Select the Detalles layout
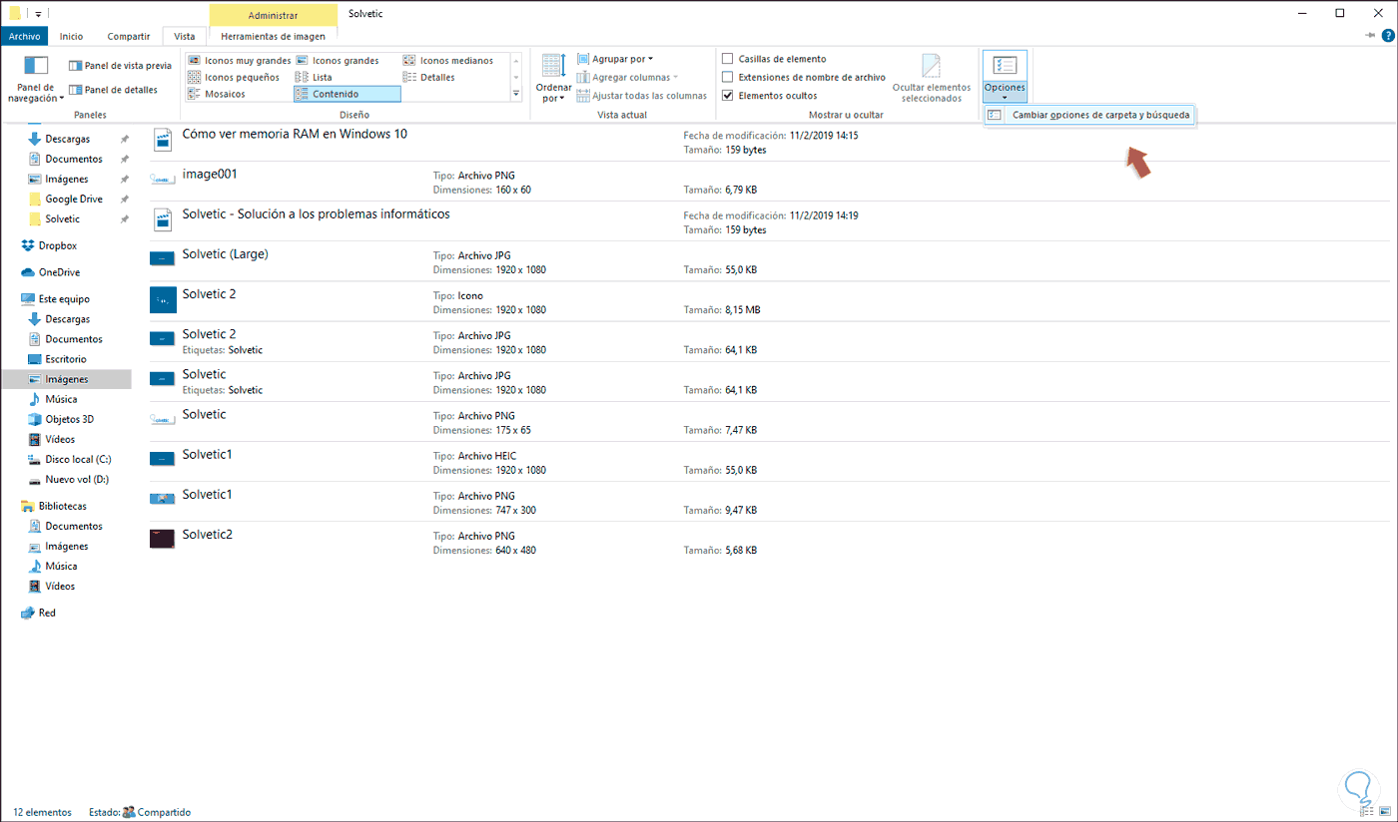Screen dimensions: 1398x822 tap(429, 77)
